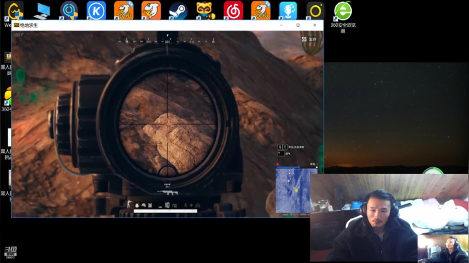469x263 pixels.
Task: Open the yellow shield shortcut at top-left
Action: pos(14,10)
